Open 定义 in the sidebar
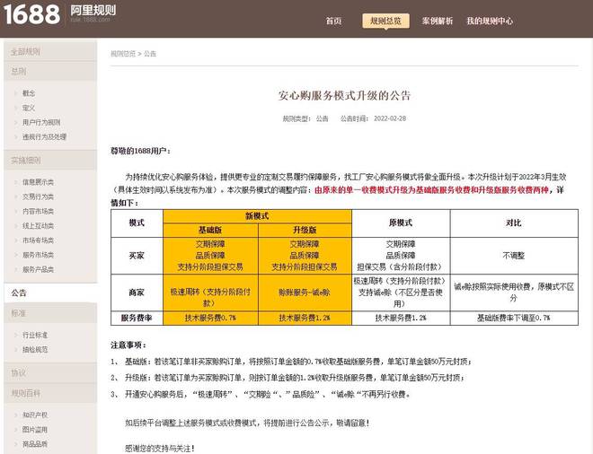The height and width of the screenshot is (454, 593). click(29, 108)
